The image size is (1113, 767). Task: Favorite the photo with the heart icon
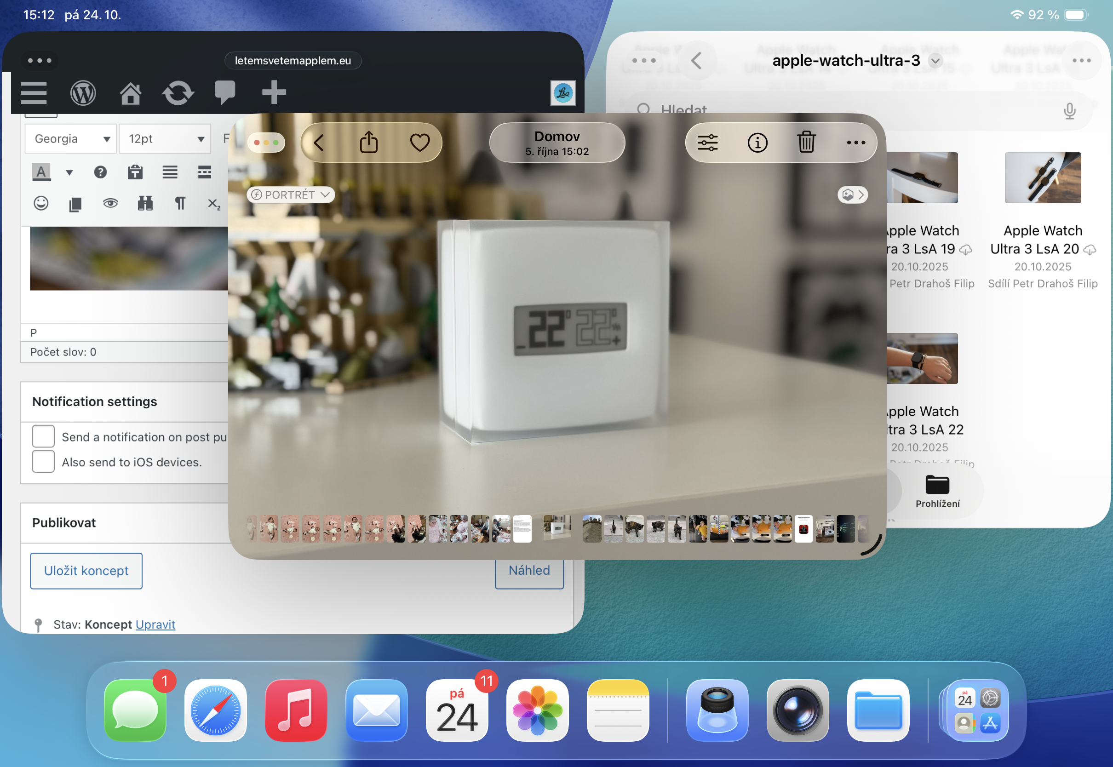pyautogui.click(x=419, y=142)
